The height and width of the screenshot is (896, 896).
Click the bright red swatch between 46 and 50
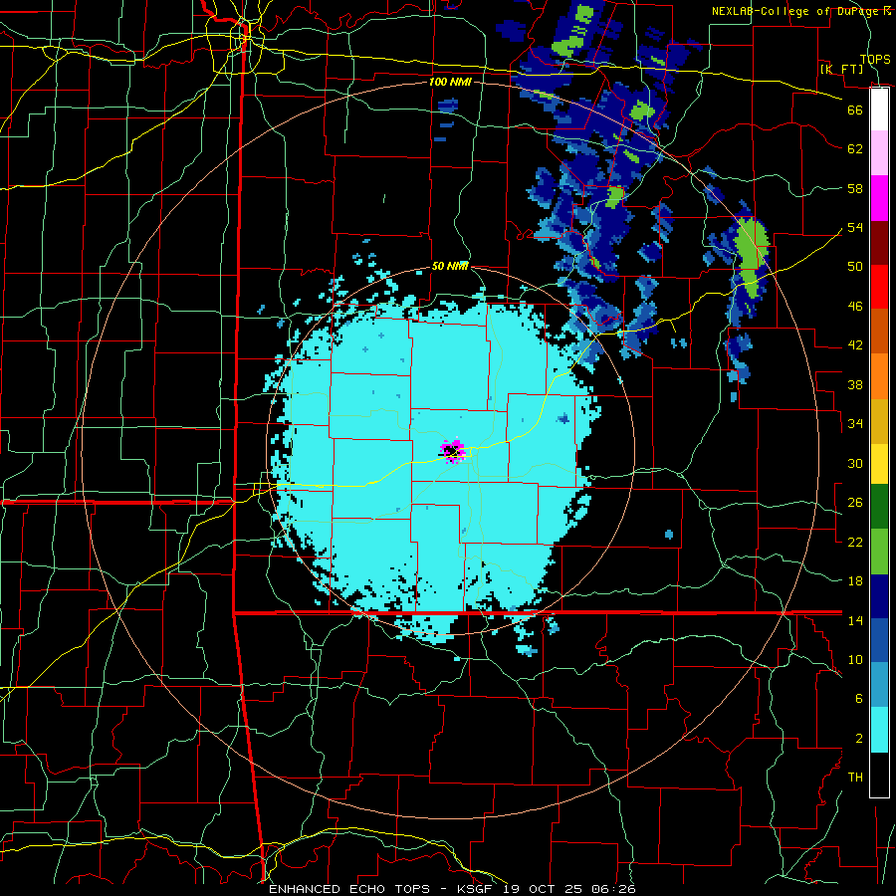click(879, 287)
